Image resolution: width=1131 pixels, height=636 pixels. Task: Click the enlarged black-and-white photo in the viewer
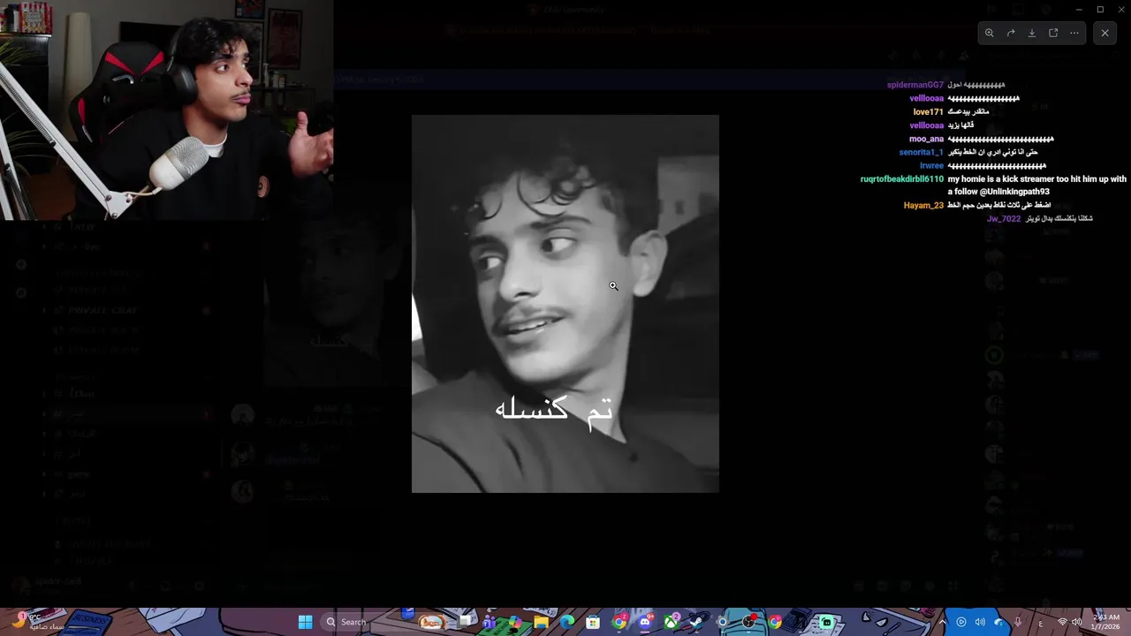click(x=565, y=304)
